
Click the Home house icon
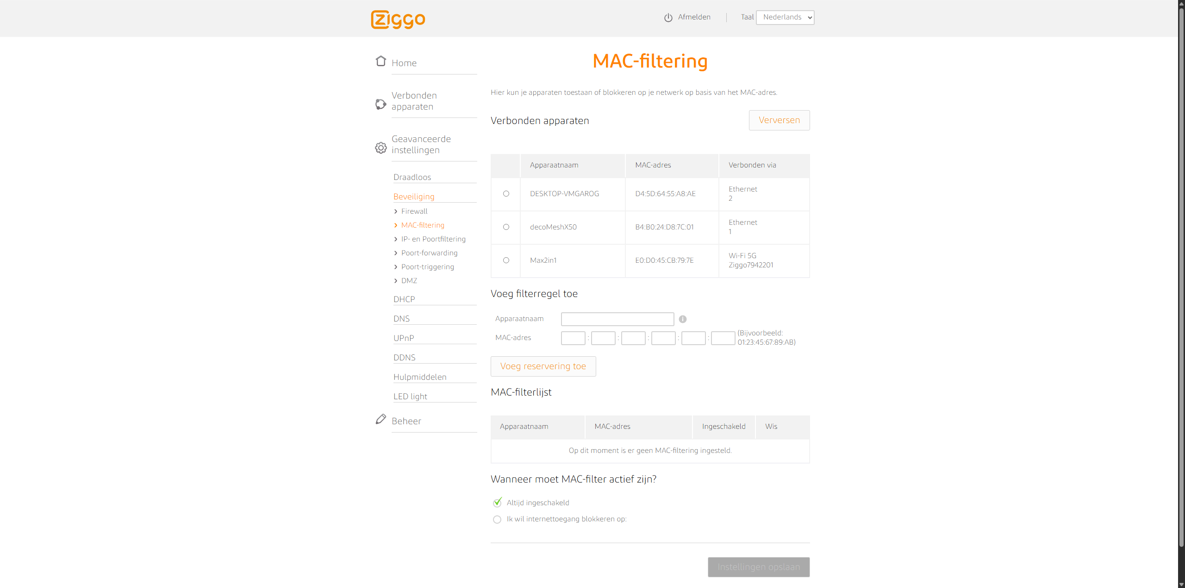(x=380, y=62)
